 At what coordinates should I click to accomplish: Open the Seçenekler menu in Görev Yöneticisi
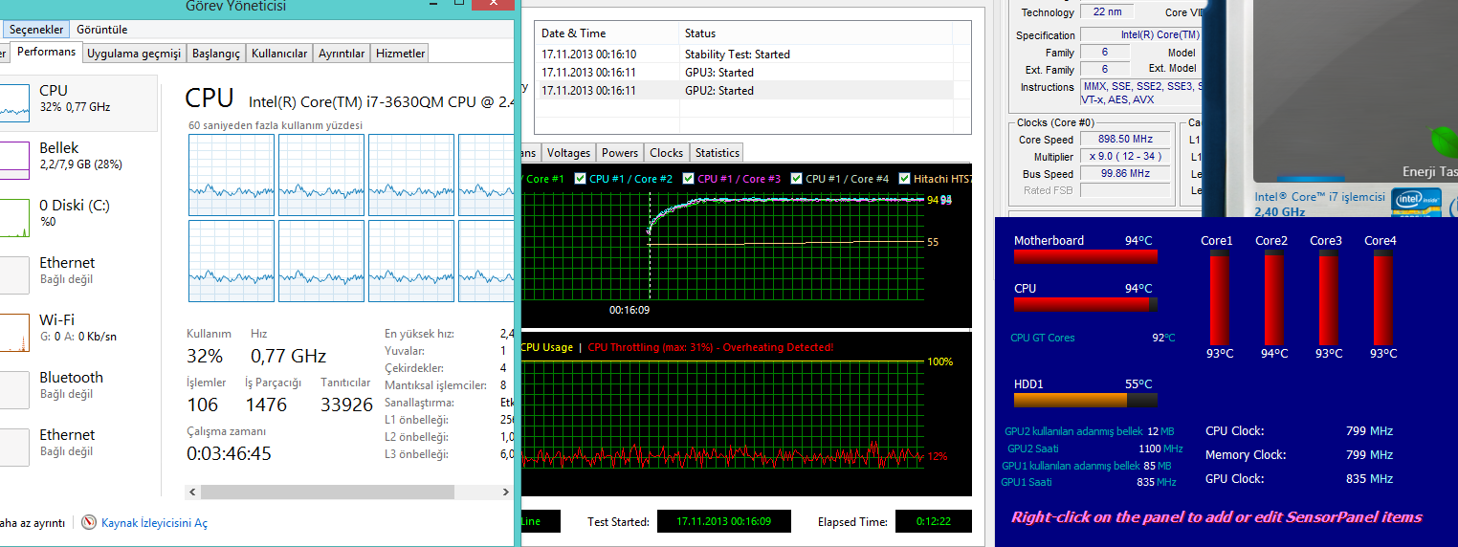[x=35, y=30]
